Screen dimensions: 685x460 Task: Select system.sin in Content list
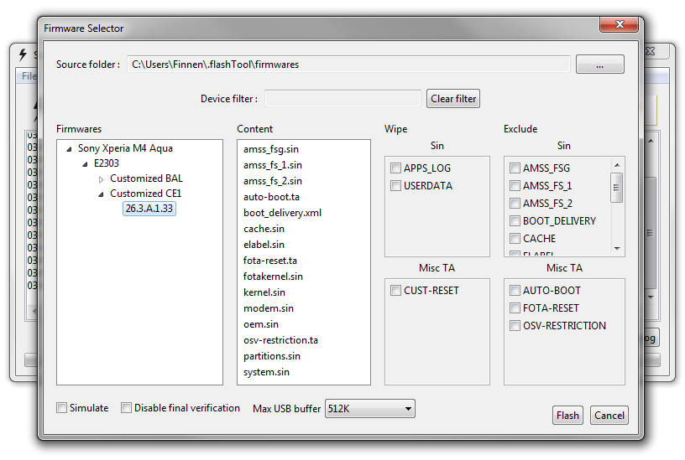[266, 372]
